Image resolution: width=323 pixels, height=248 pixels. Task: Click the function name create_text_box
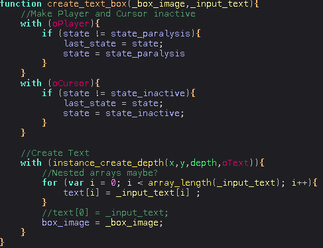(x=88, y=4)
